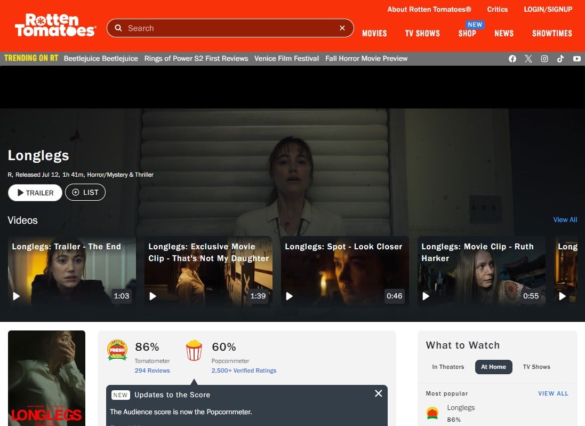
Task: Open the Facebook social icon
Action: coord(512,59)
